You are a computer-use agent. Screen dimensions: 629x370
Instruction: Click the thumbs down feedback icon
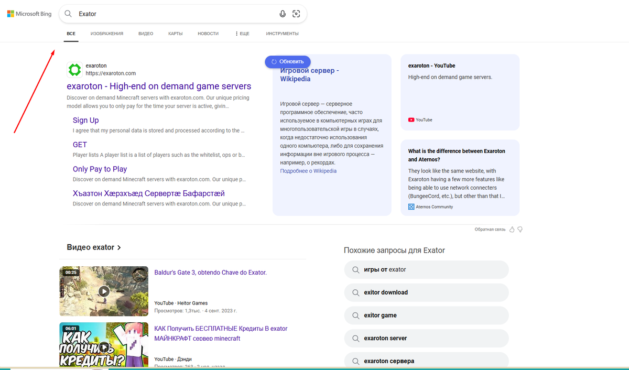tap(520, 230)
